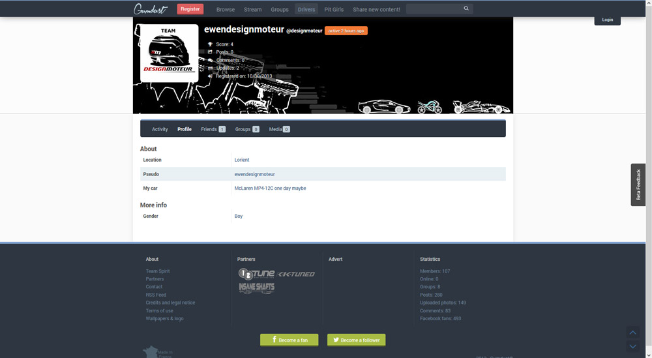Open the Pit Girls section
652x358 pixels.
(334, 9)
